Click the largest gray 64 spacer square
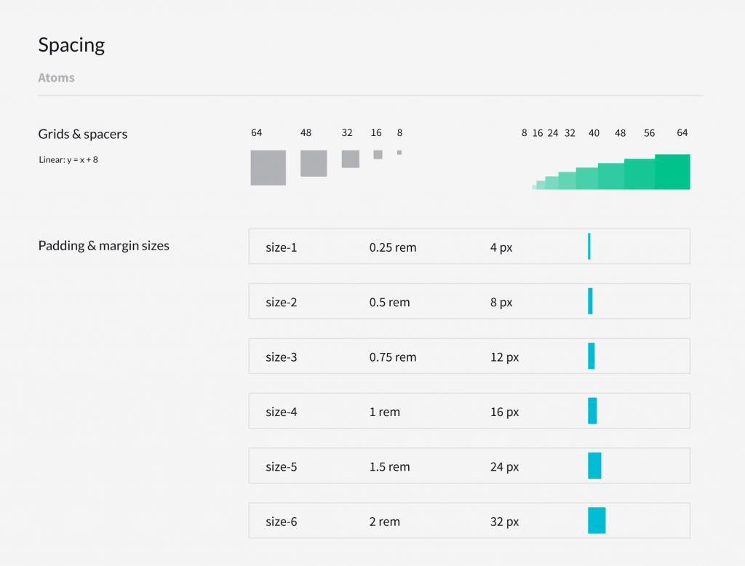Viewport: 745px width, 566px height. pyautogui.click(x=268, y=167)
